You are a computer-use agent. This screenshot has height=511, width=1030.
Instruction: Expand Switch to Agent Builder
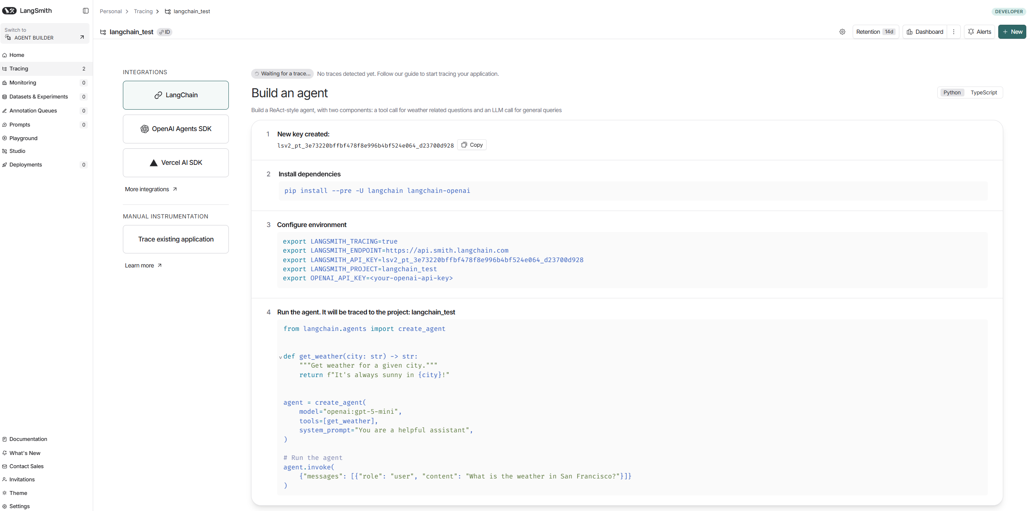45,34
